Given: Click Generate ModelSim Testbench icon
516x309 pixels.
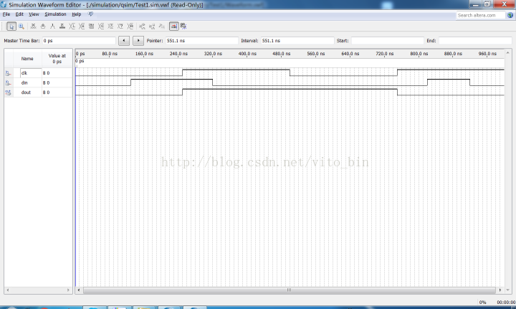Looking at the screenshot, I should pyautogui.click(x=161, y=27).
